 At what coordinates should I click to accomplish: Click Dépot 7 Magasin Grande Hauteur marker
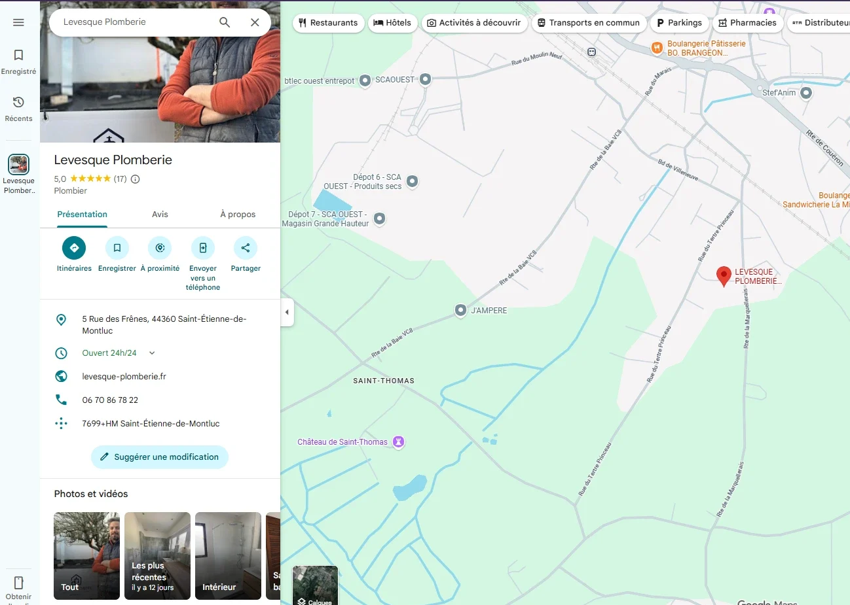tap(380, 218)
